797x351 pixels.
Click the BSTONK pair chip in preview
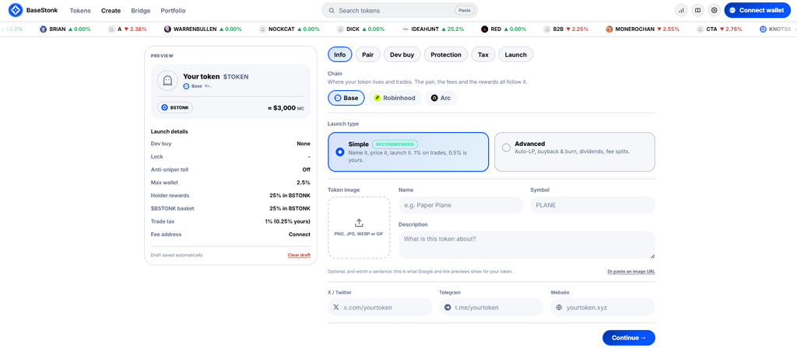(175, 107)
